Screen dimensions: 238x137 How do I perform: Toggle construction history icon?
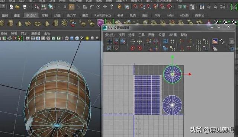pyautogui.click(x=192, y=7)
